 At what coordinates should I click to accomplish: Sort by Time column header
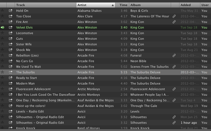tap(122, 5)
